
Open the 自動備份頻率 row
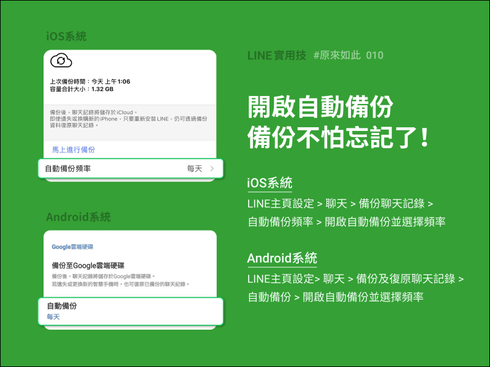[130, 169]
